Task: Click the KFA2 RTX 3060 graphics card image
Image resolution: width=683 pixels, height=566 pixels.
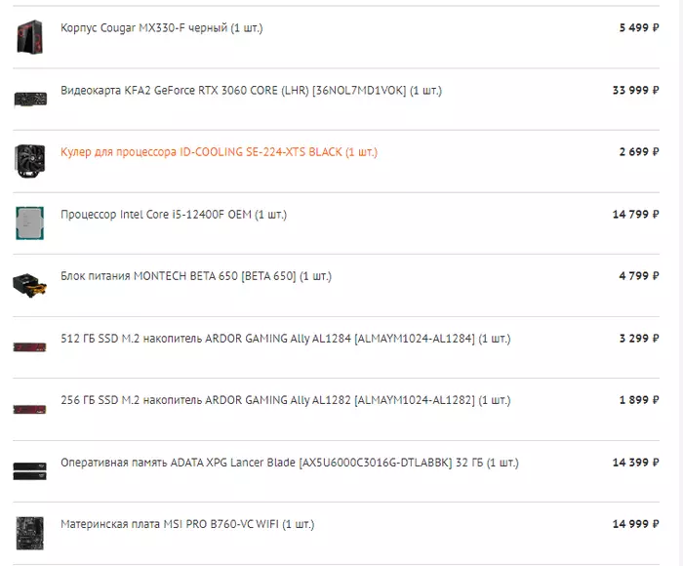Action: click(29, 99)
